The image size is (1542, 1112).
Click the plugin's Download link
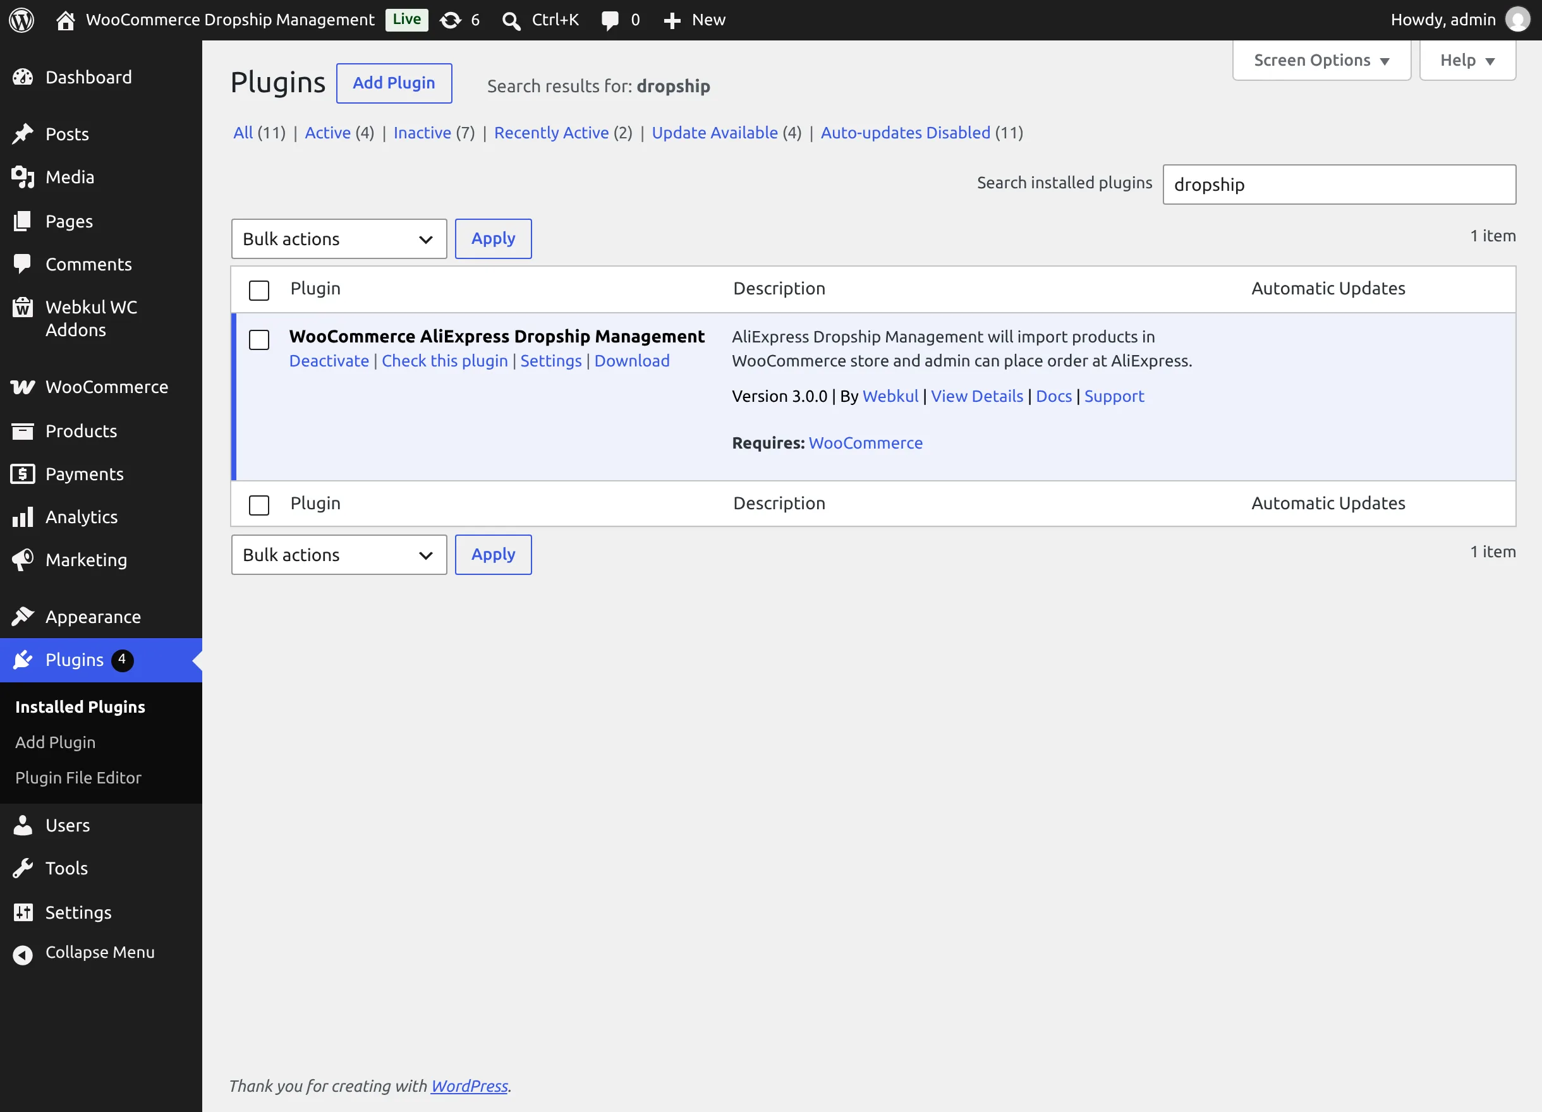631,361
